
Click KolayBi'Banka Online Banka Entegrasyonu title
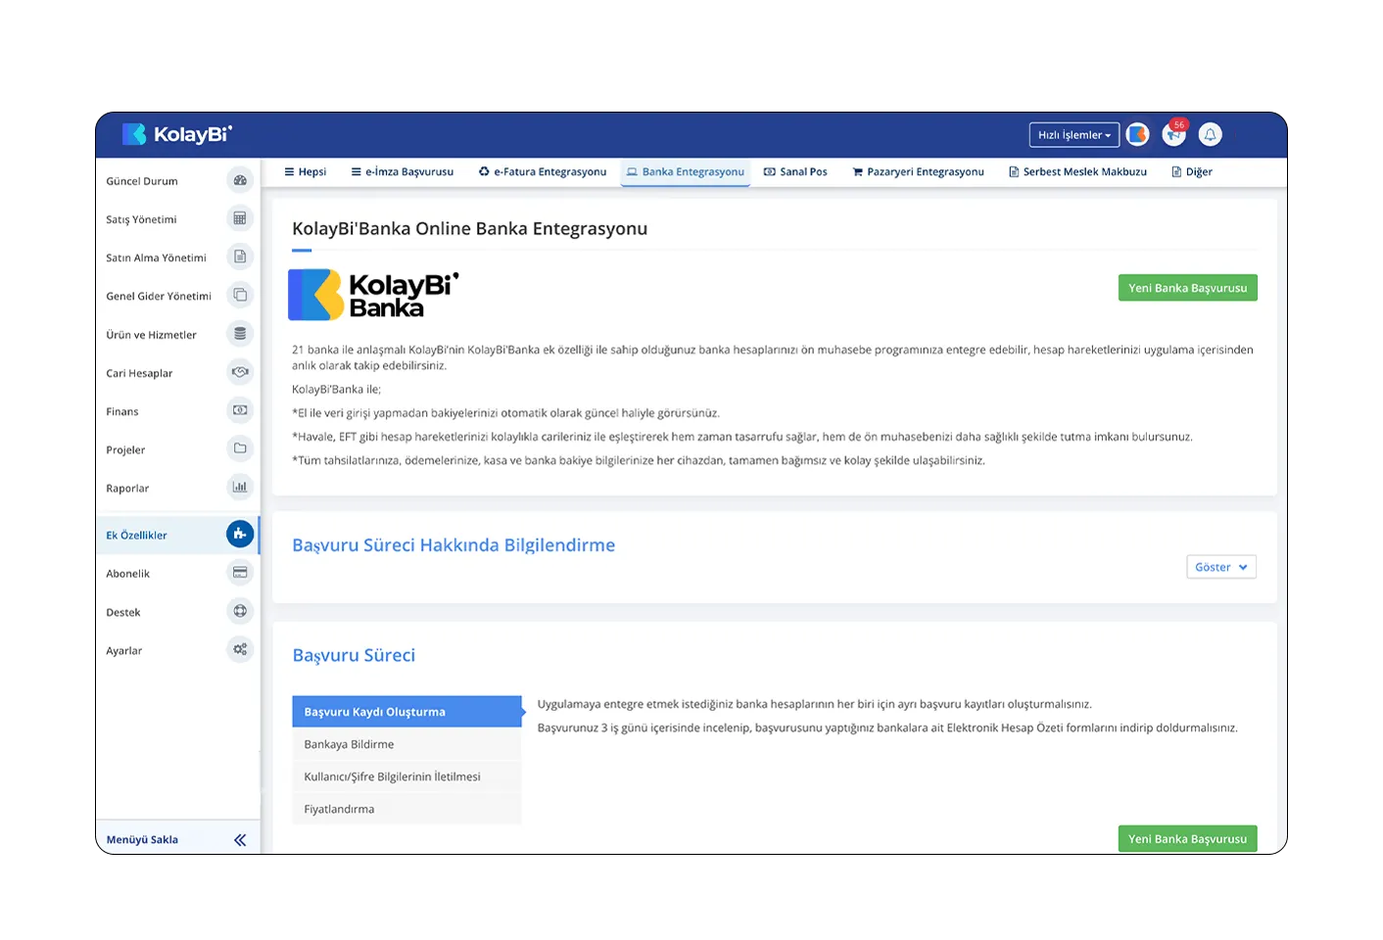pos(469,228)
